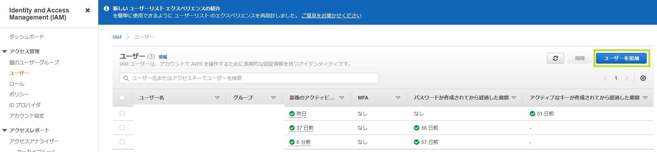Viewport: 657px width, 152px height.
Task: Click 昨日 last activity link
Action: coord(301,114)
